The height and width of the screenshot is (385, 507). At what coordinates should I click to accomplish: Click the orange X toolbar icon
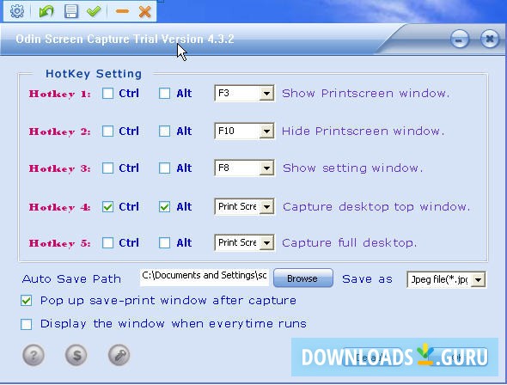(x=144, y=12)
